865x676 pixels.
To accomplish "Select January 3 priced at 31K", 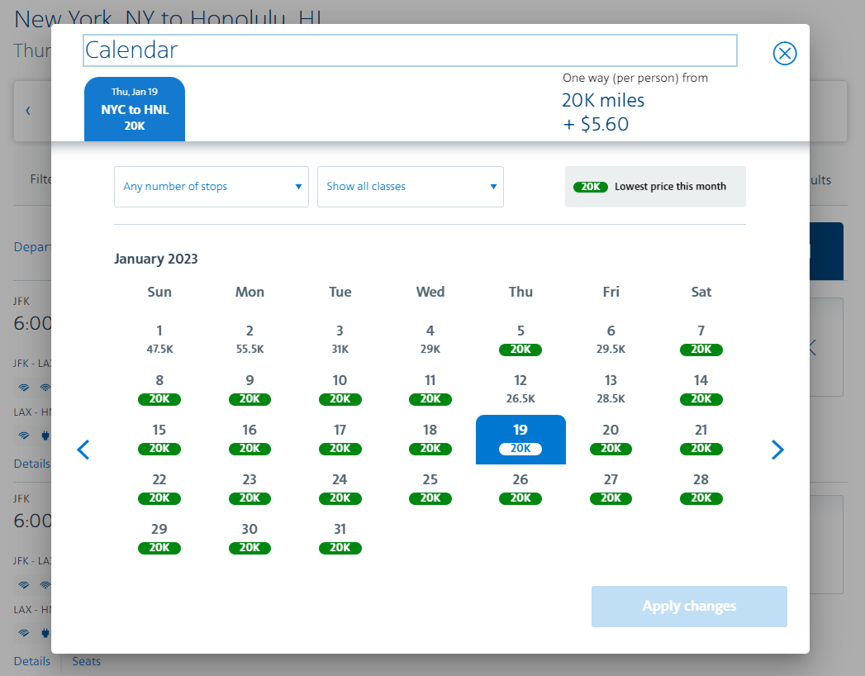I will [x=340, y=340].
